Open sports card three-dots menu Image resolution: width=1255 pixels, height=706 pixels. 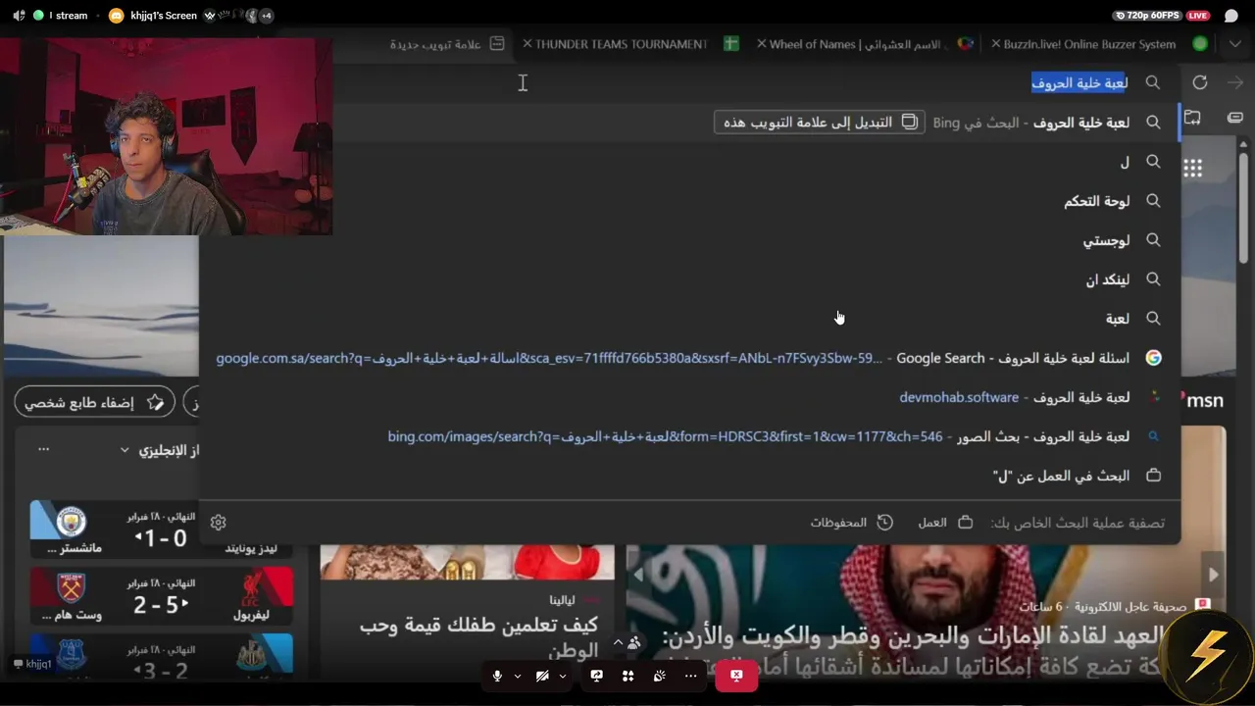tap(43, 449)
